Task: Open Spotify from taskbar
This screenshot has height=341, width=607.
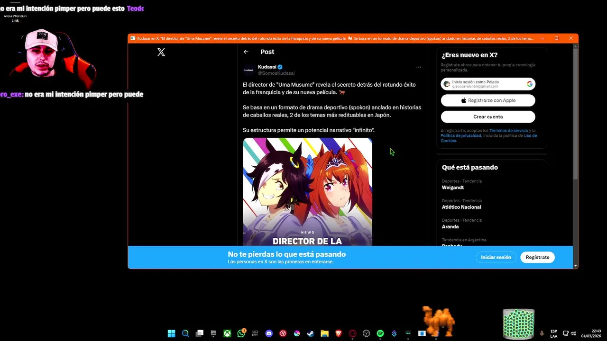Action: click(380, 333)
